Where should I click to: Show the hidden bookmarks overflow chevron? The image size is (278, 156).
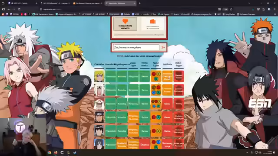click(275, 14)
